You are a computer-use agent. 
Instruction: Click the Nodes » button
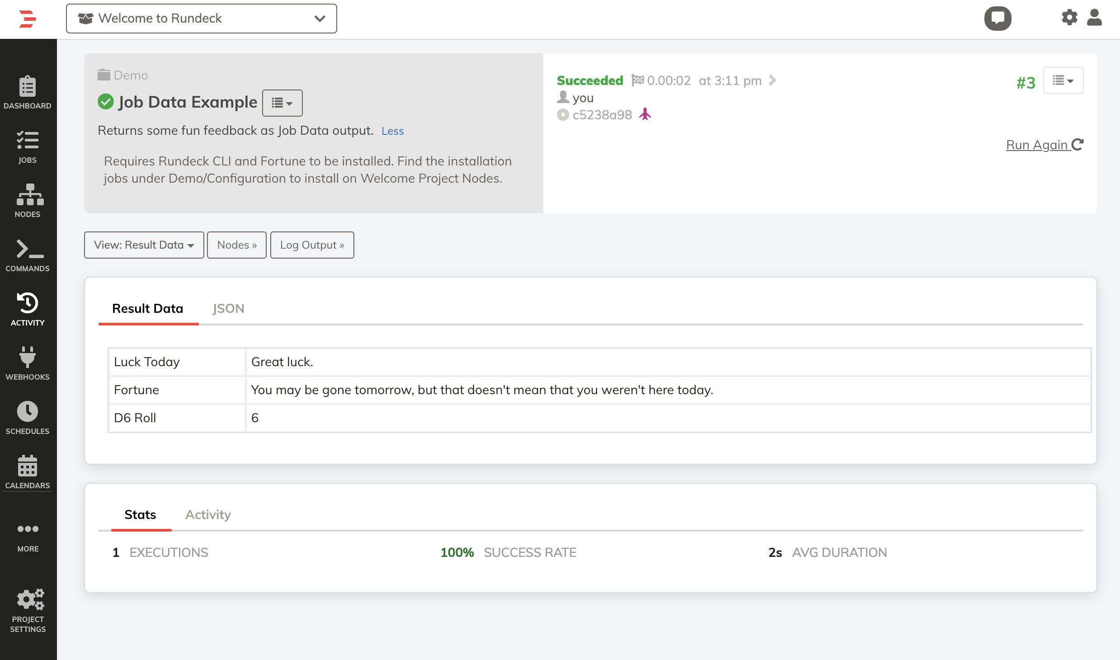[237, 245]
